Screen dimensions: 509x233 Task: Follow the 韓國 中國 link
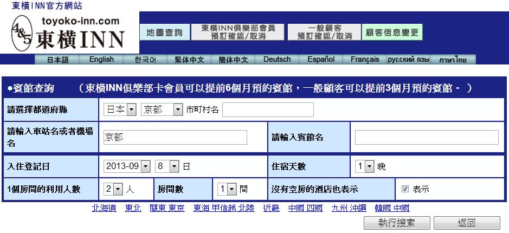[392, 208]
